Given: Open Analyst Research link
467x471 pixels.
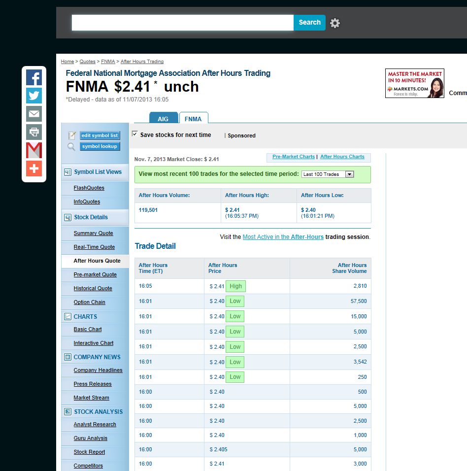Looking at the screenshot, I should tap(95, 425).
